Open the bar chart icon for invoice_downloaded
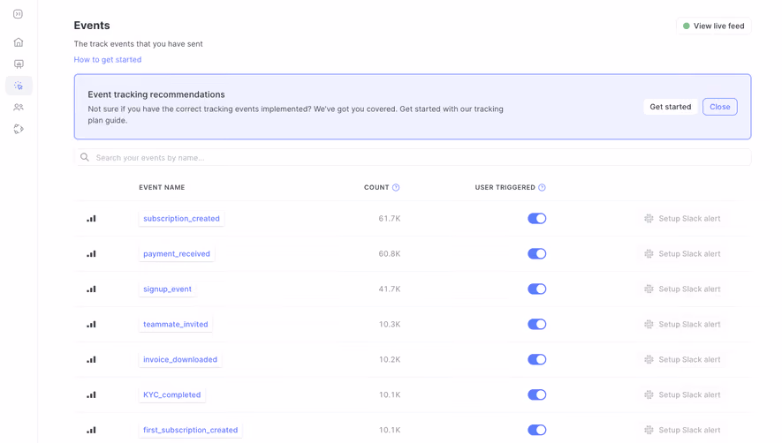The height and width of the screenshot is (443, 782). pyautogui.click(x=91, y=359)
